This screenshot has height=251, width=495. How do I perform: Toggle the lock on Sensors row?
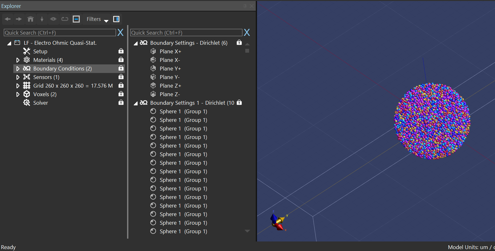click(x=121, y=76)
